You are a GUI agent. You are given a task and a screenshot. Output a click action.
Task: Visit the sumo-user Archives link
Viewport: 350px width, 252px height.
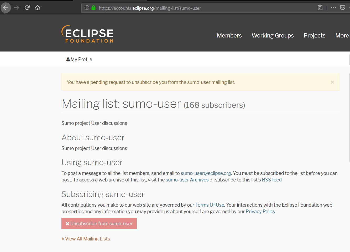pyautogui.click(x=187, y=180)
